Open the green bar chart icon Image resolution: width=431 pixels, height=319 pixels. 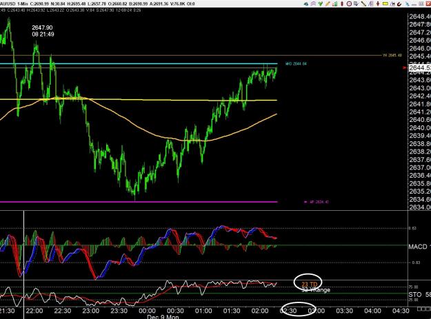point(334,4)
